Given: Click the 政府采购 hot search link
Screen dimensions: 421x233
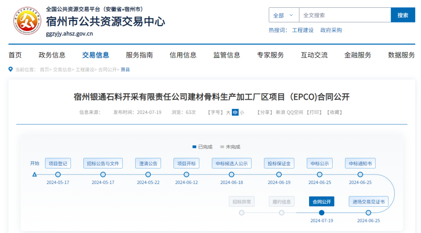Looking at the screenshot, I should (331, 30).
